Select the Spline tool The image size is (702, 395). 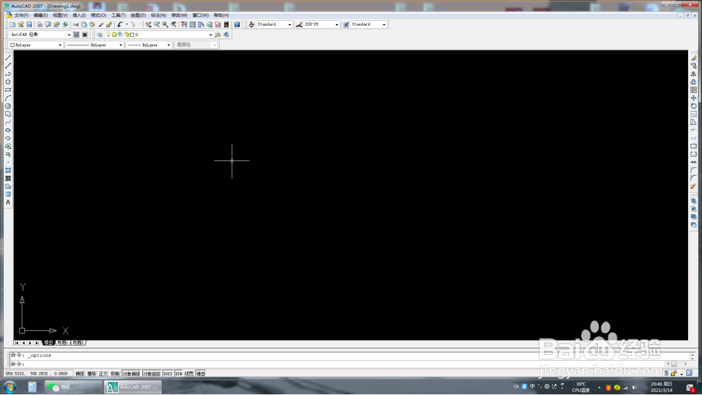tap(8, 122)
